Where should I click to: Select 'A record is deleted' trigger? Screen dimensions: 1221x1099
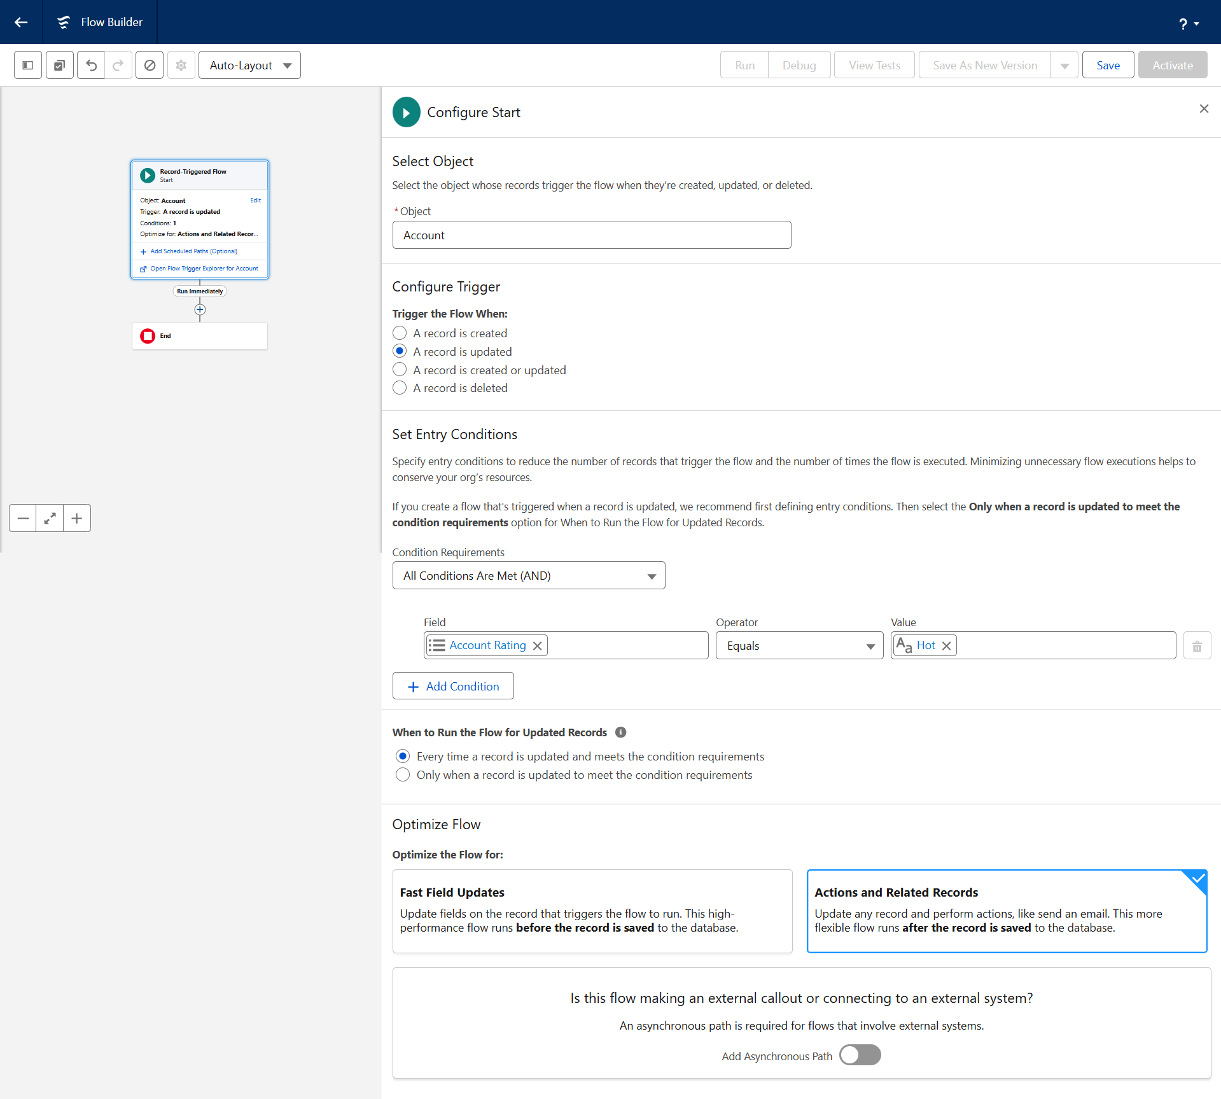[400, 388]
